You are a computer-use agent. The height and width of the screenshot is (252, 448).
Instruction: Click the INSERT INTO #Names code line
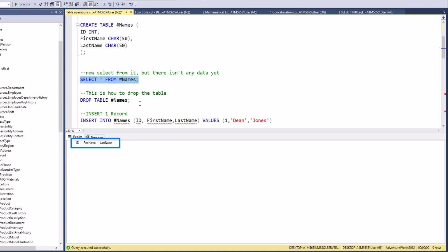click(176, 120)
